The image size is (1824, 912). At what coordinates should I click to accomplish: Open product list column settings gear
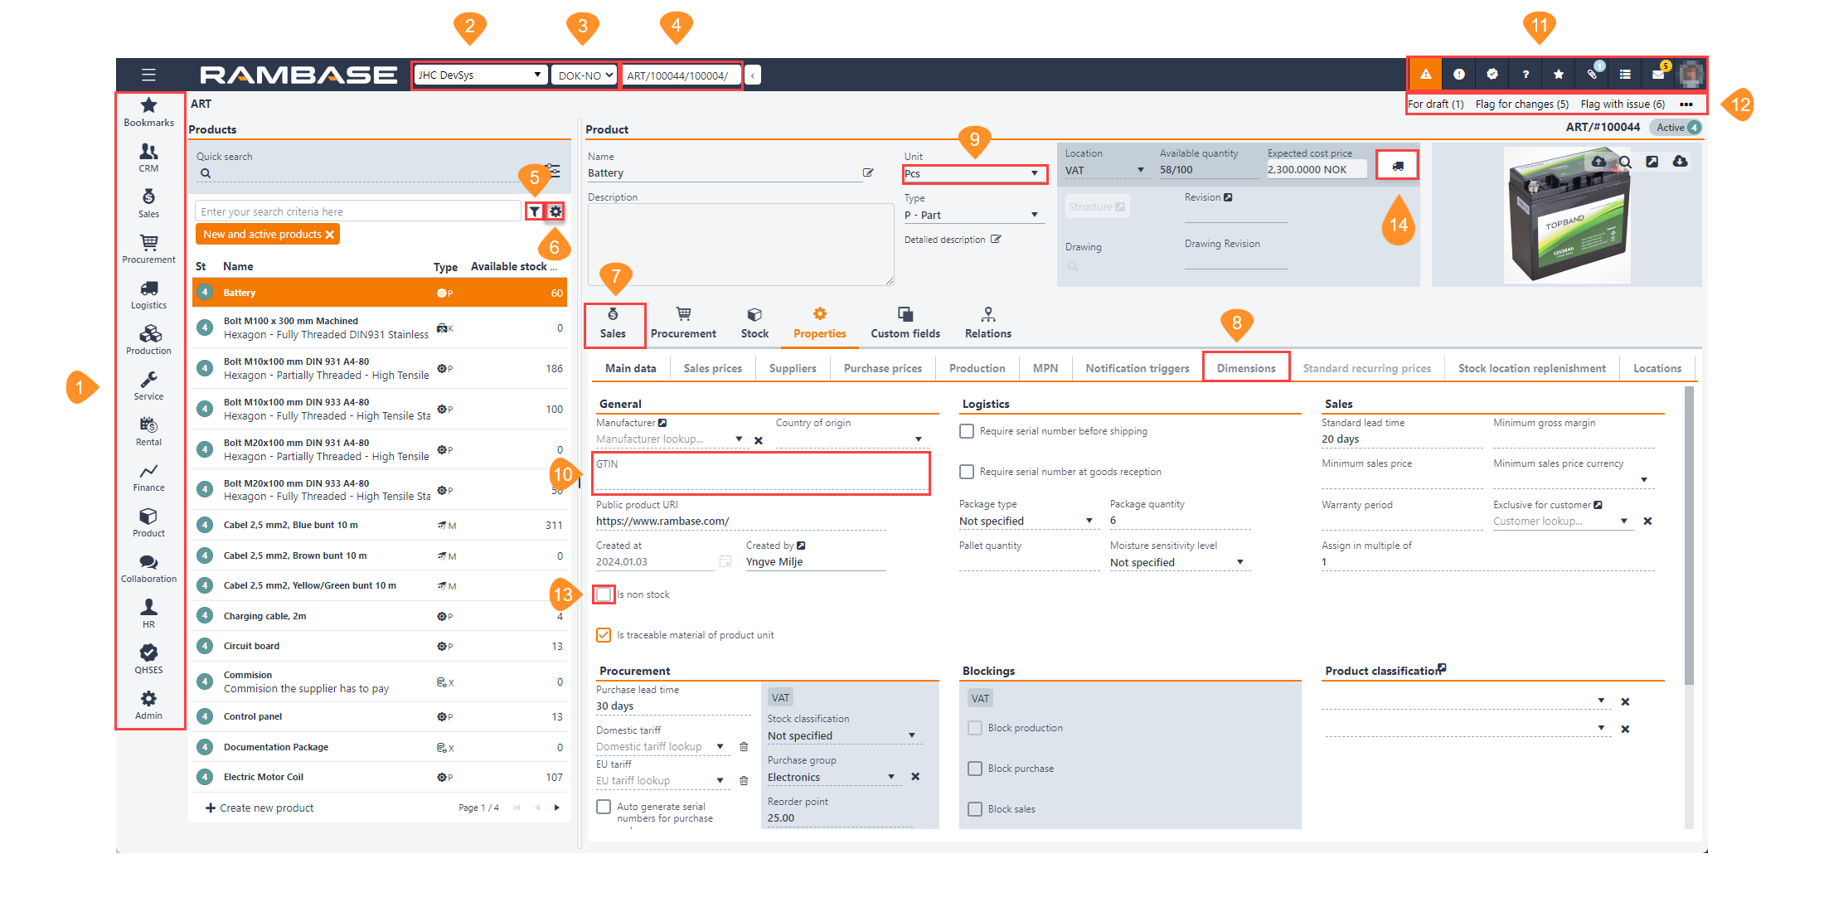pyautogui.click(x=555, y=211)
